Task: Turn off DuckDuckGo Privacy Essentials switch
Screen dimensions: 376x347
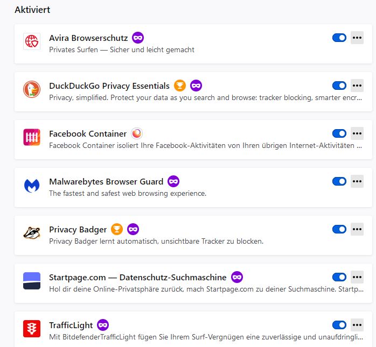Action: point(339,86)
